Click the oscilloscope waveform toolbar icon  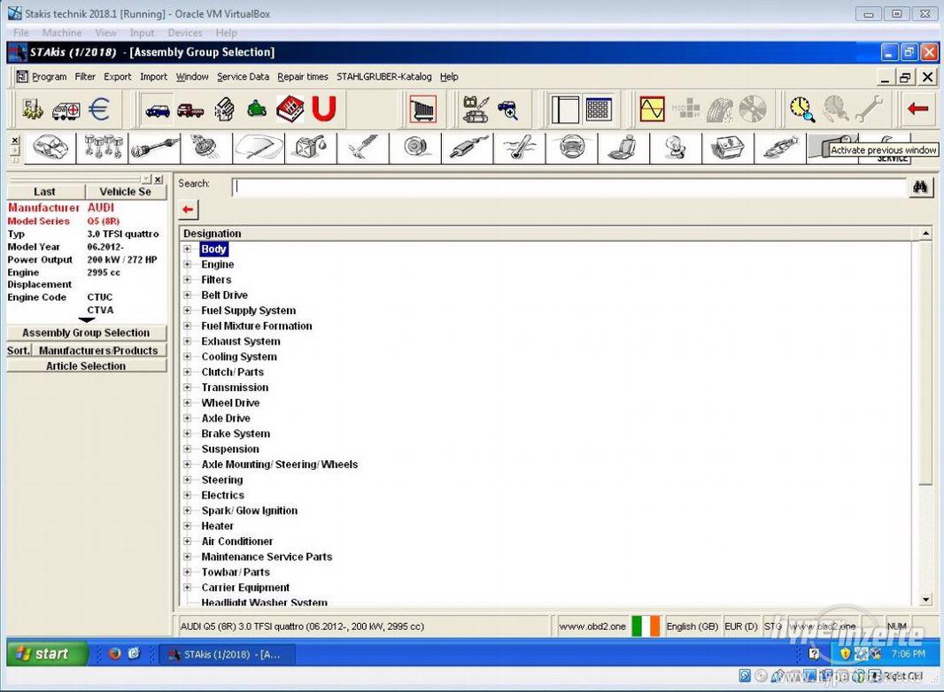click(652, 110)
